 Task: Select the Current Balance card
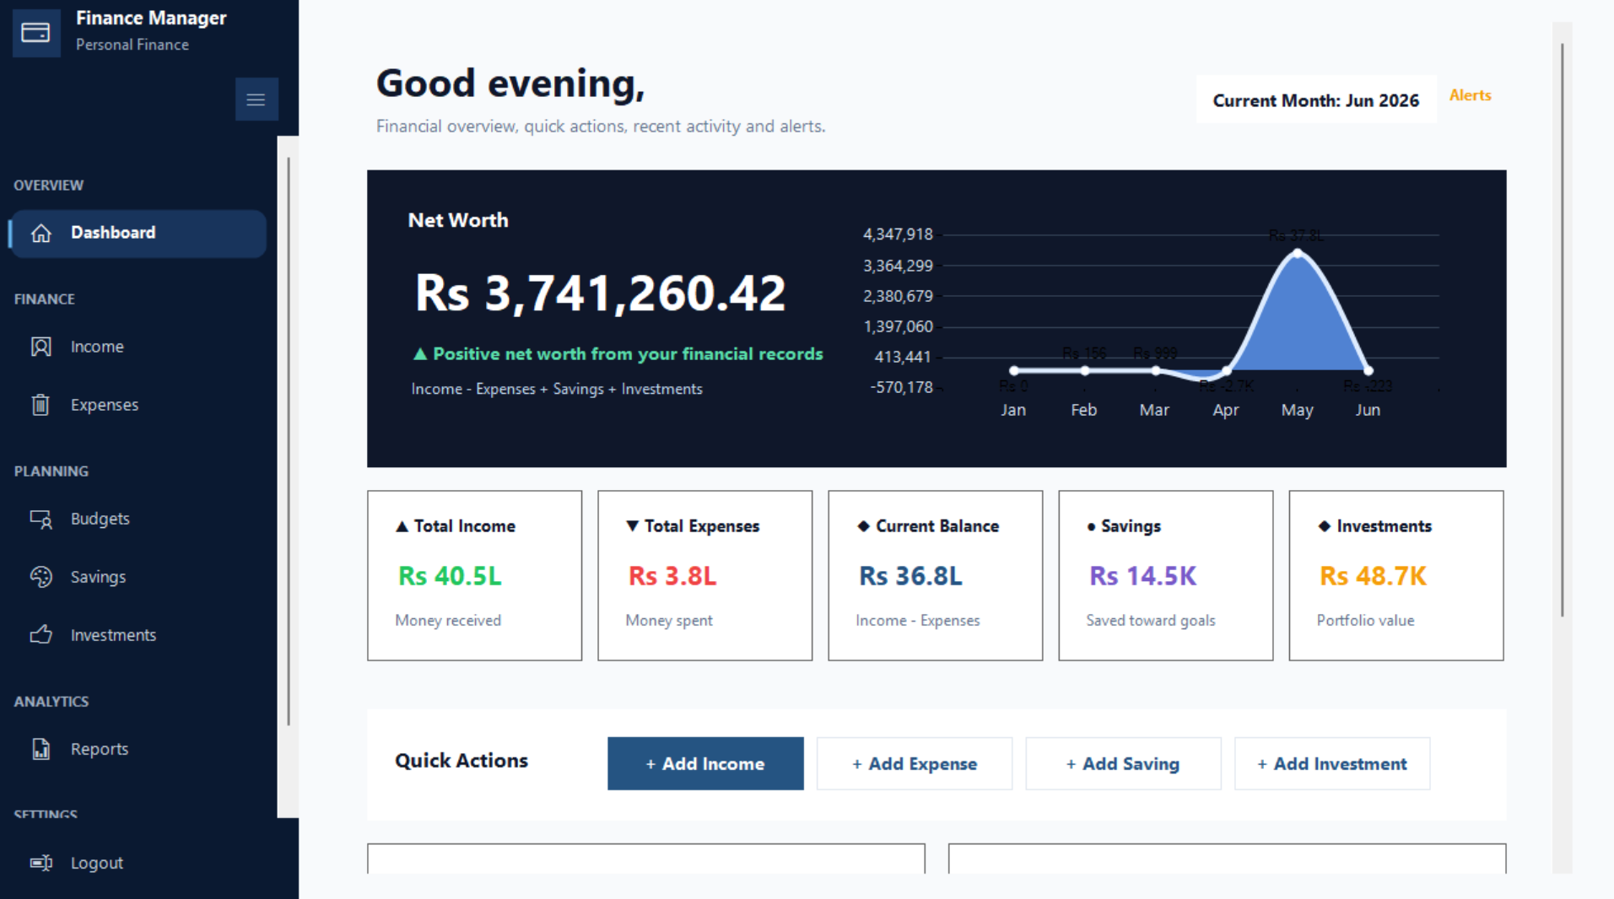(x=936, y=576)
